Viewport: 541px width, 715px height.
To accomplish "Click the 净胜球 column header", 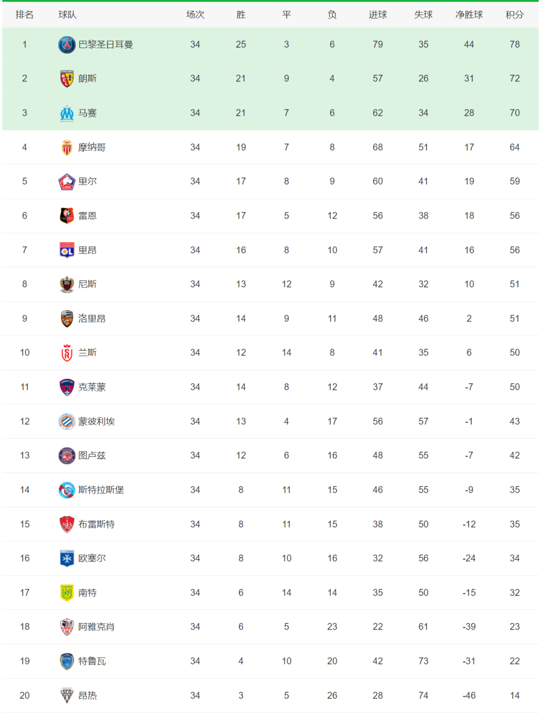I will (x=469, y=15).
